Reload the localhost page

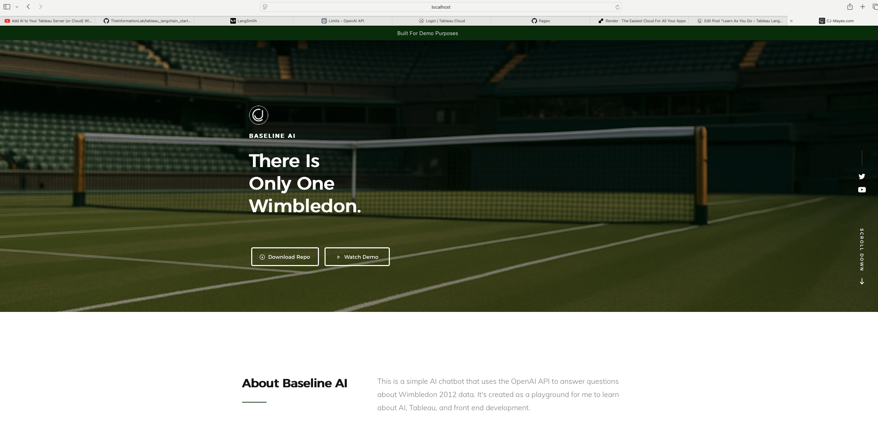click(x=617, y=7)
